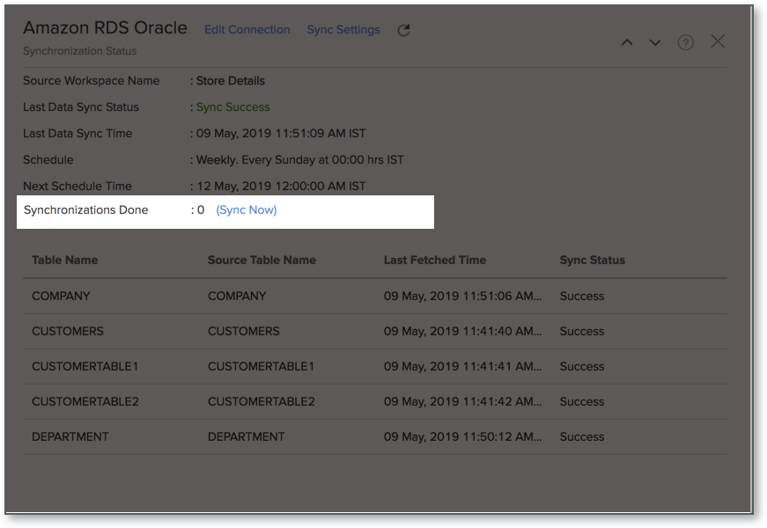
Task: Click Success status in the CUSTOMERTABLE2 row
Action: point(581,402)
